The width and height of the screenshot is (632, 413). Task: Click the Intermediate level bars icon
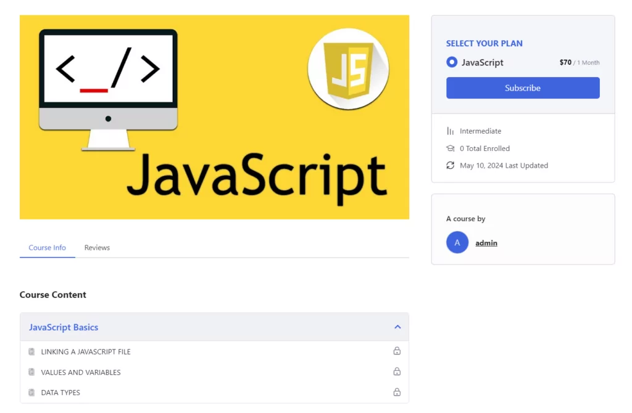coord(450,131)
